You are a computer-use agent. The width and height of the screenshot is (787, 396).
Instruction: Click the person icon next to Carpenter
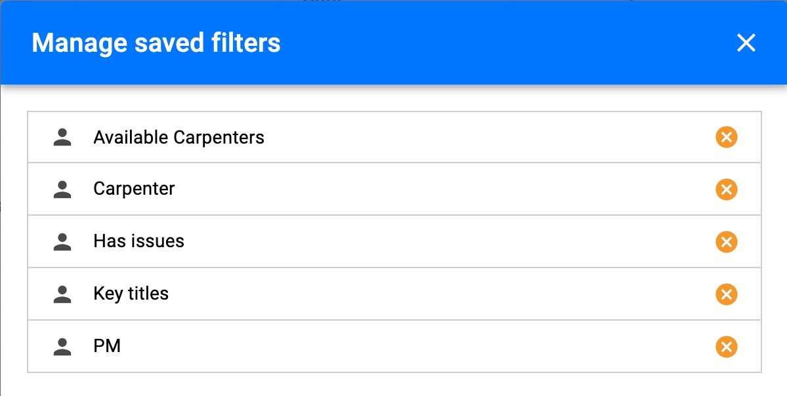pos(62,189)
